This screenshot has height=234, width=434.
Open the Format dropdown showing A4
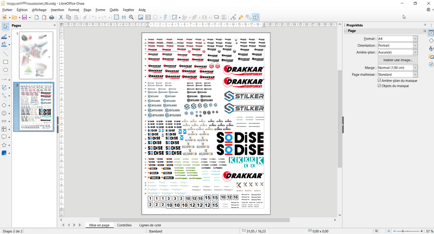[x=398, y=39]
